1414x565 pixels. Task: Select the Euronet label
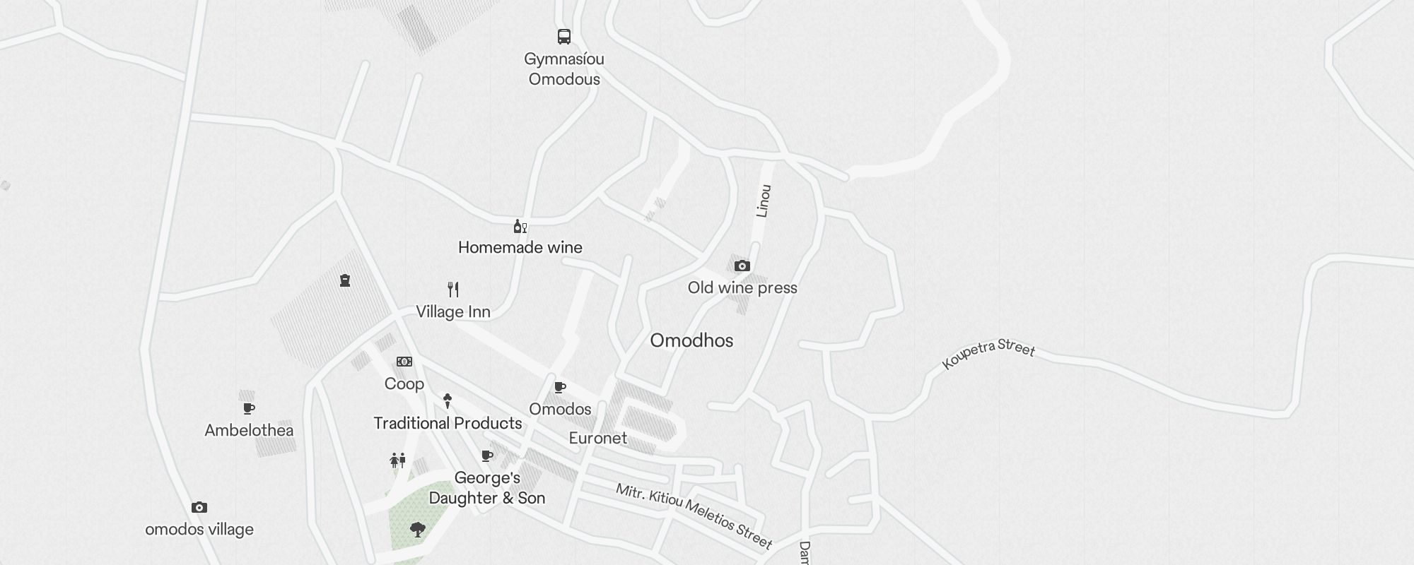[598, 438]
